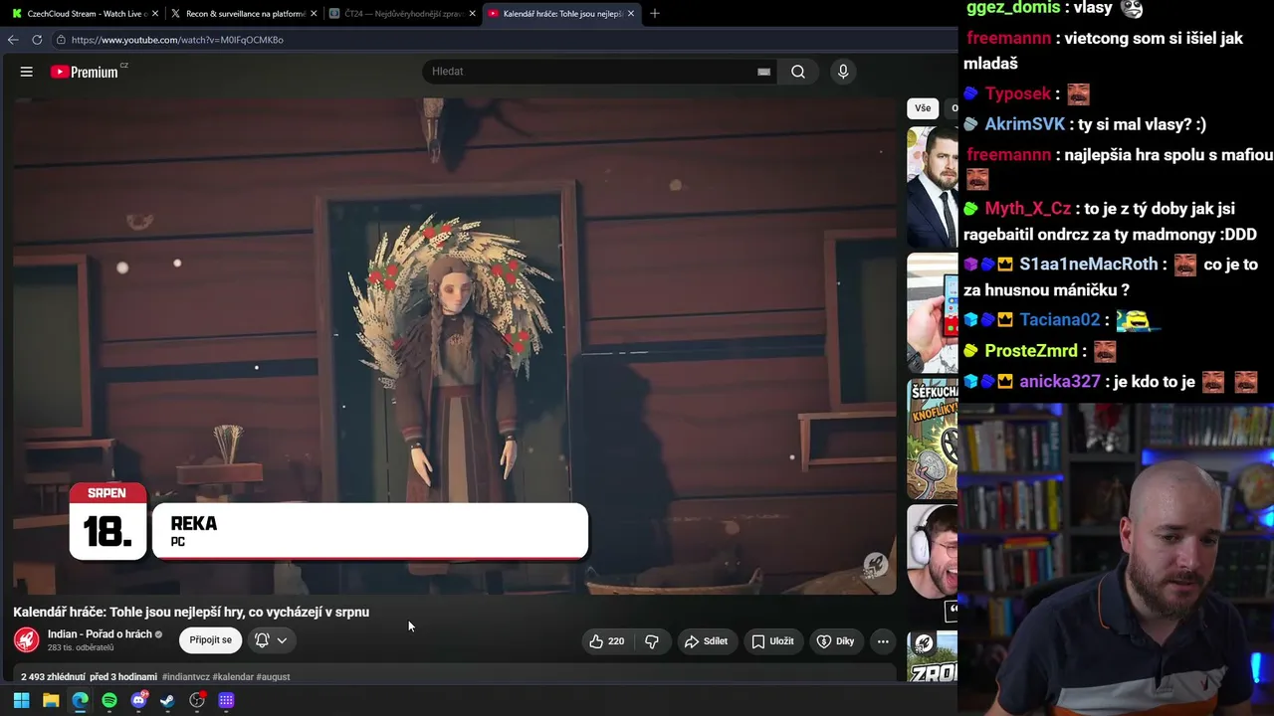Open the Windows Start menu
The width and height of the screenshot is (1274, 716).
[x=21, y=700]
